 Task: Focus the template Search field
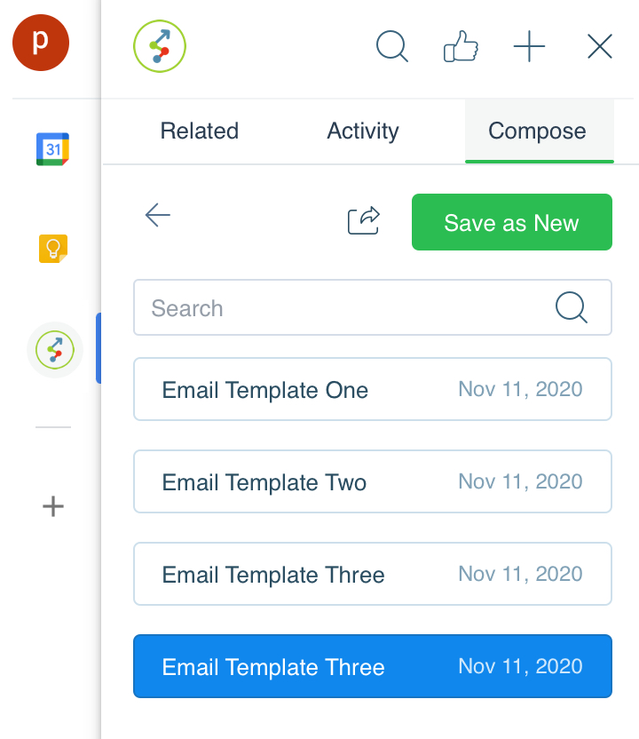pyautogui.click(x=373, y=307)
